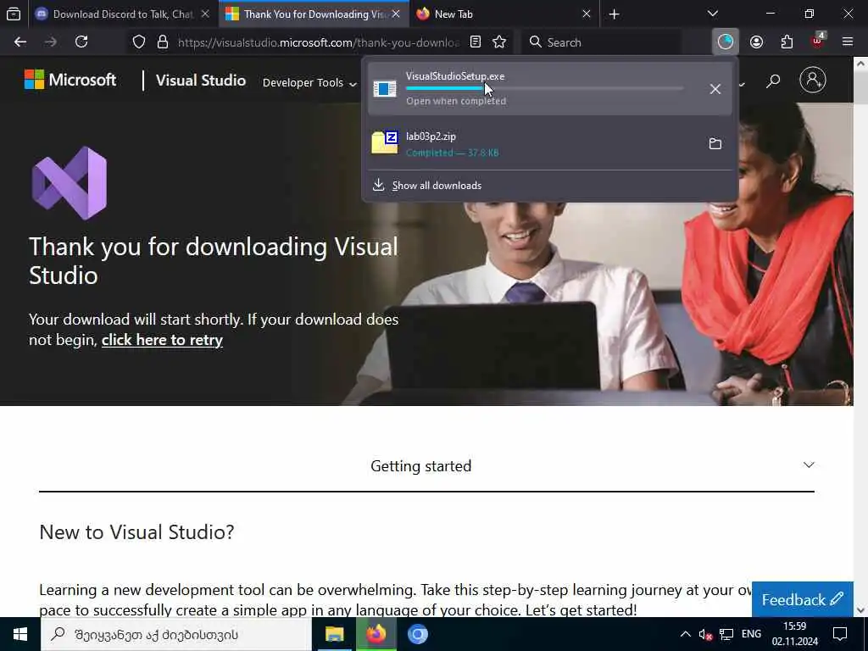Click the URL address bar
This screenshot has width=868, height=651.
tap(319, 42)
